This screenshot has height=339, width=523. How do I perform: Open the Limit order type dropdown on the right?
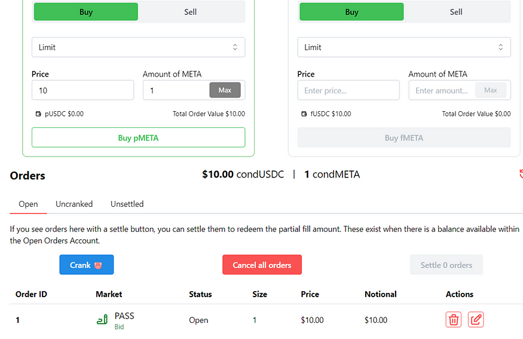pos(404,47)
